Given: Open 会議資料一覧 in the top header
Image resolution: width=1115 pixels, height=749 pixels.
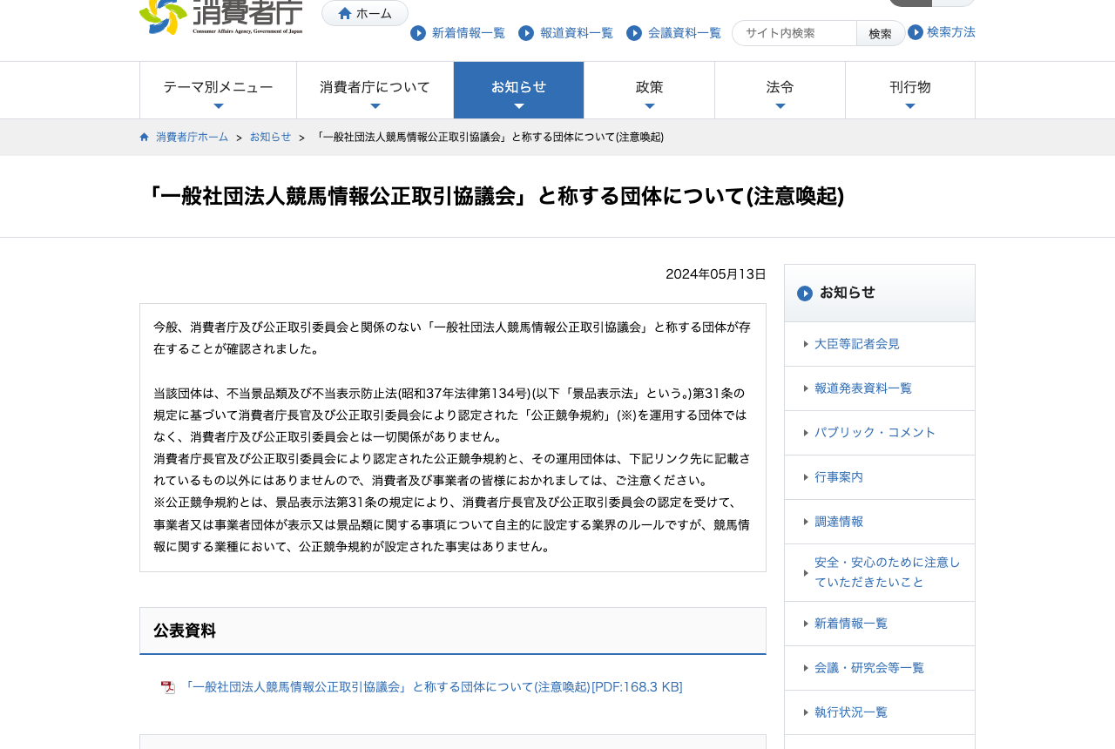Looking at the screenshot, I should coord(685,33).
